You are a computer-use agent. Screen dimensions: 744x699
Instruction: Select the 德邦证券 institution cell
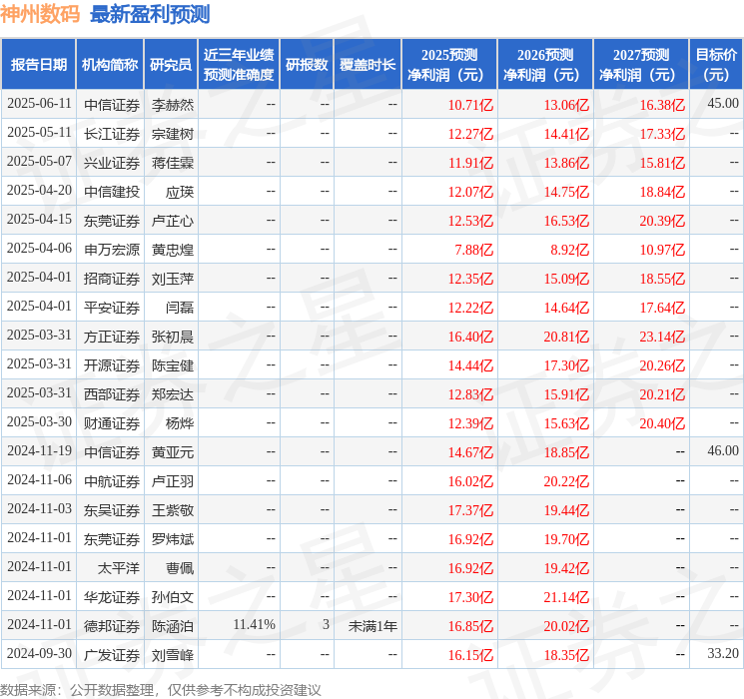[x=112, y=626]
